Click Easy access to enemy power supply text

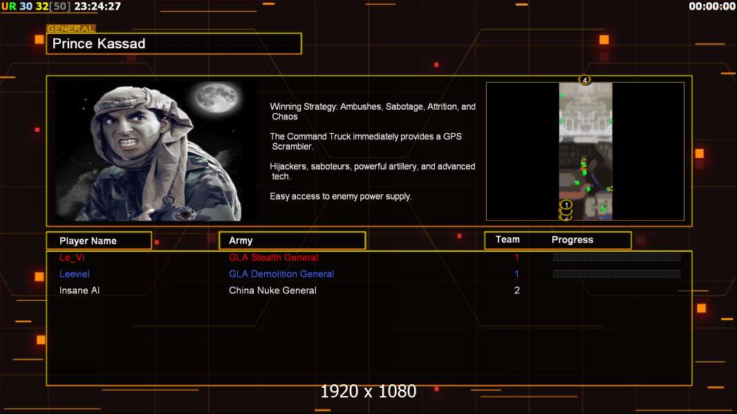(x=341, y=197)
